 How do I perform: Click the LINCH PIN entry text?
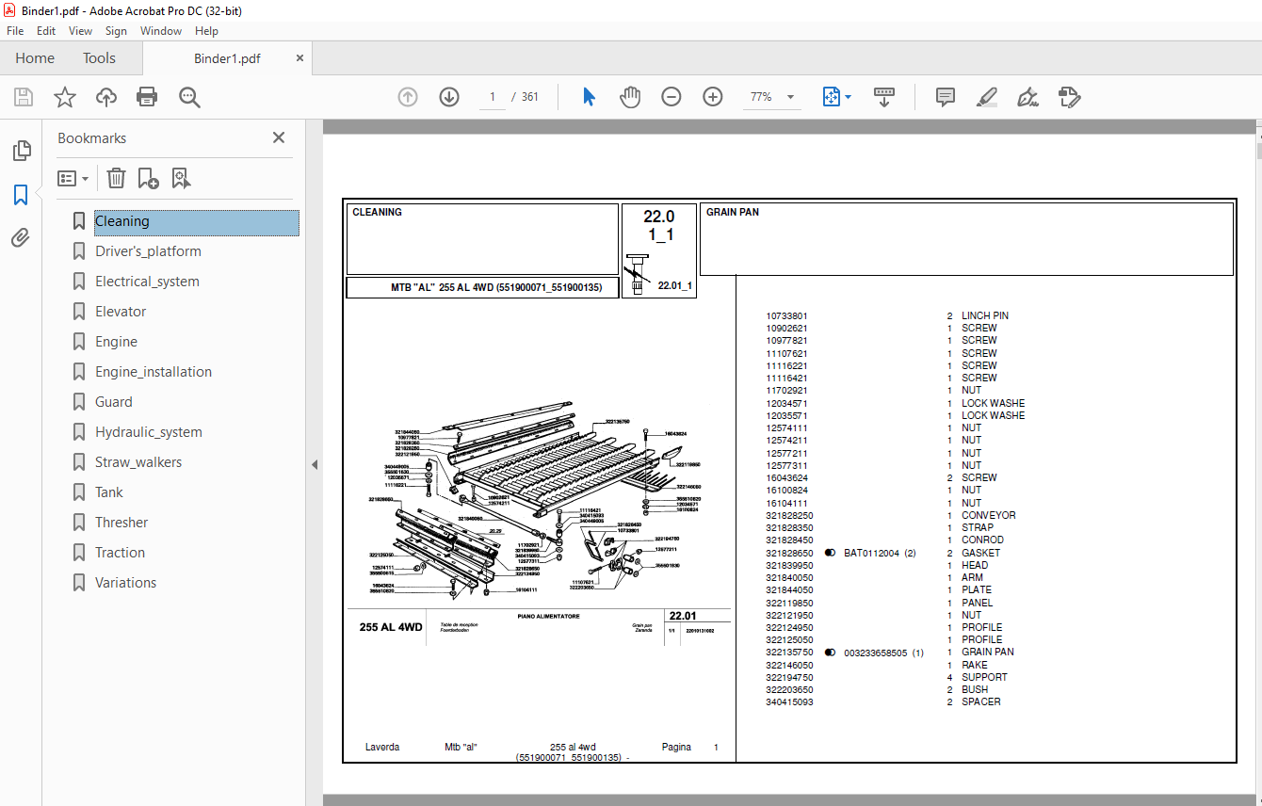[985, 315]
